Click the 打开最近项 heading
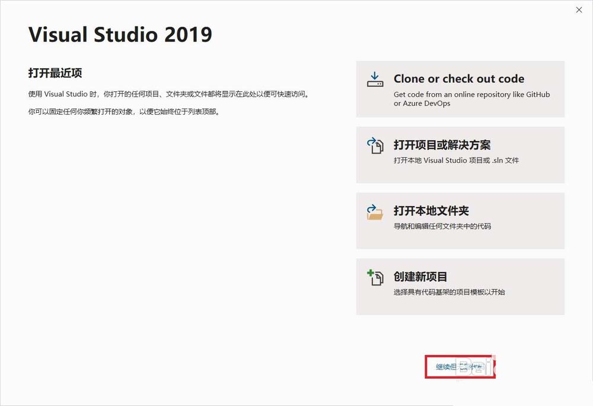 pos(58,72)
